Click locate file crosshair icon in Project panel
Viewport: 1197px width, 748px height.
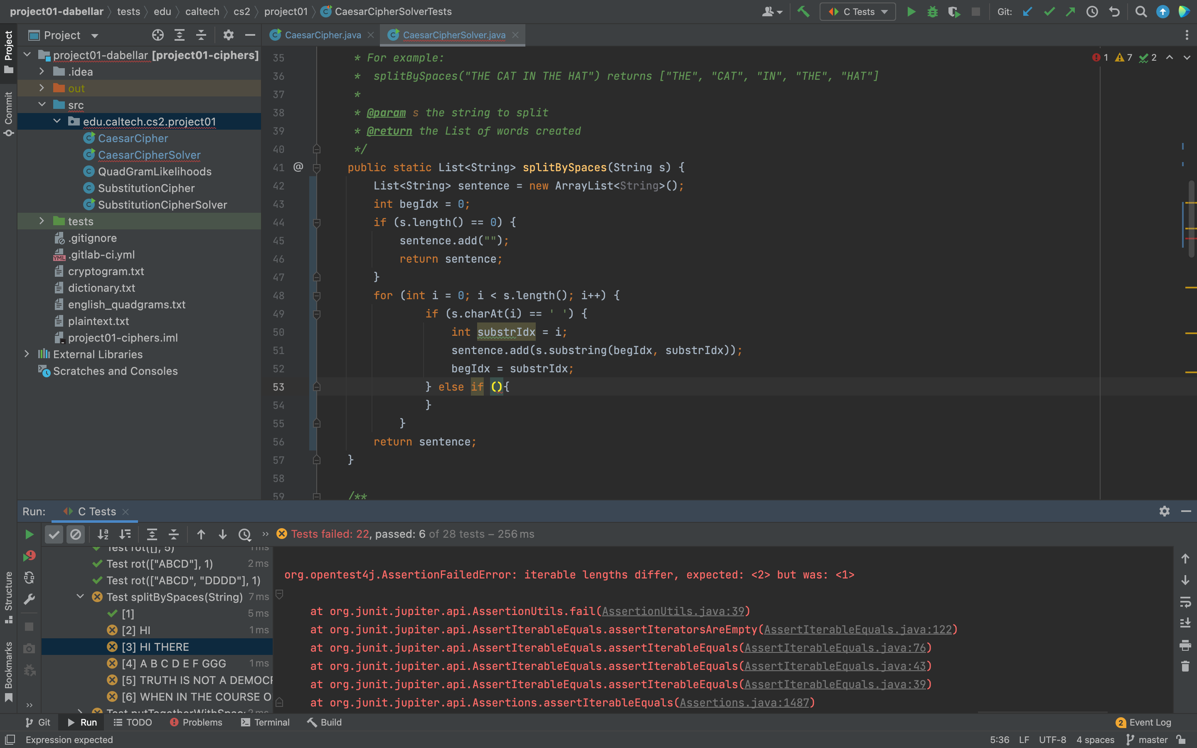tap(157, 35)
